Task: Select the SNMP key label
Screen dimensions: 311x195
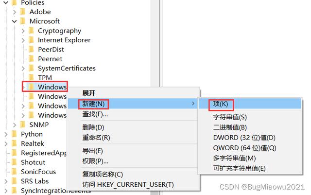Action: point(39,124)
